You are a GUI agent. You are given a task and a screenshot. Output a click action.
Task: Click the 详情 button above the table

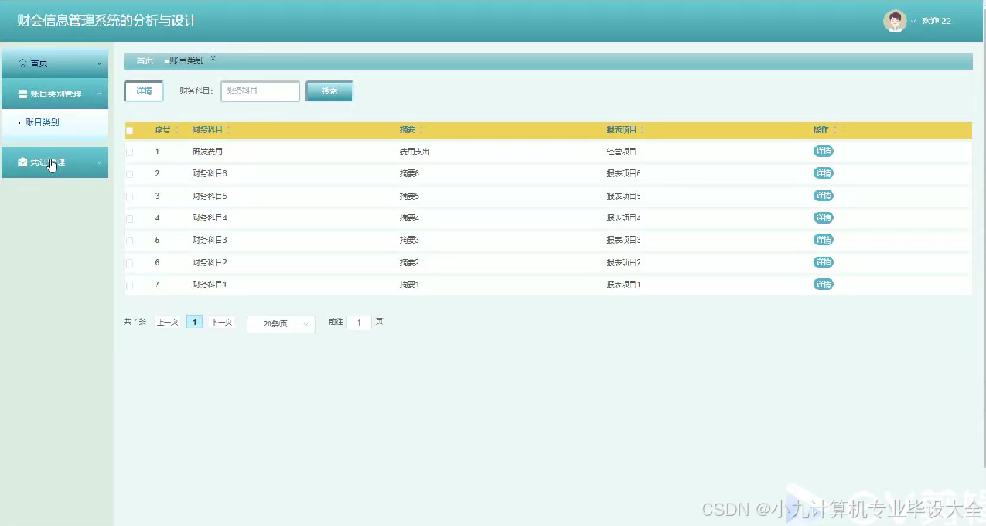[x=144, y=91]
